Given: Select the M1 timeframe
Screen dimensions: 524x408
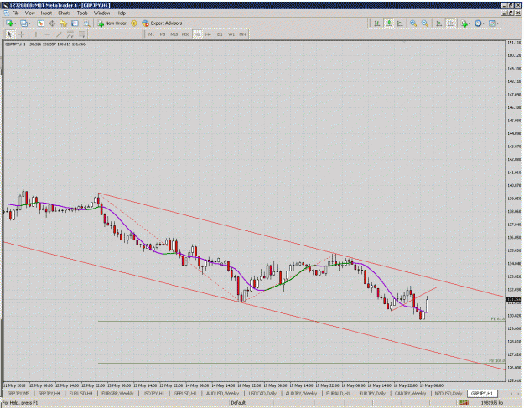Looking at the screenshot, I should (151, 34).
